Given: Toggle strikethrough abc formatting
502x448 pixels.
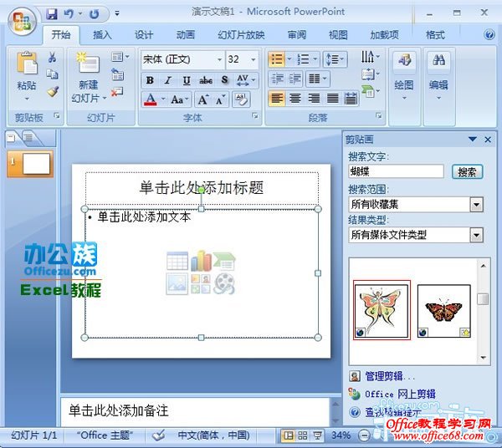Looking at the screenshot, I should tap(206, 80).
